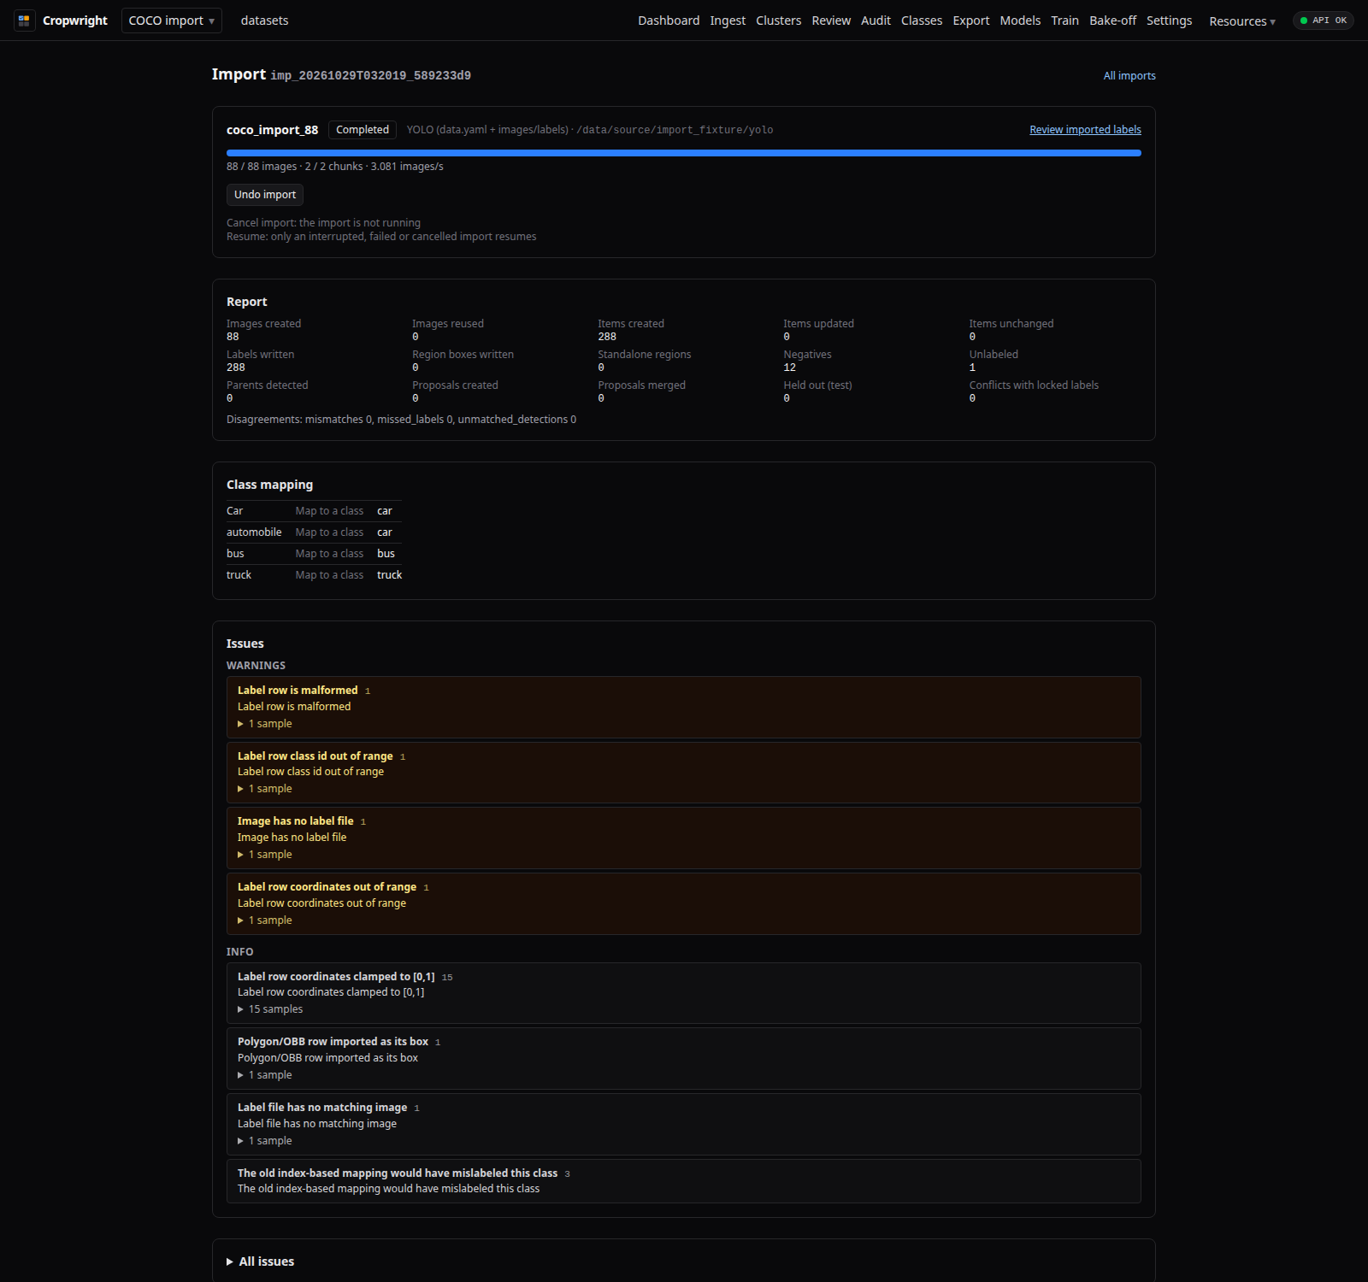
Task: Click the Undo import button
Action: pos(265,195)
